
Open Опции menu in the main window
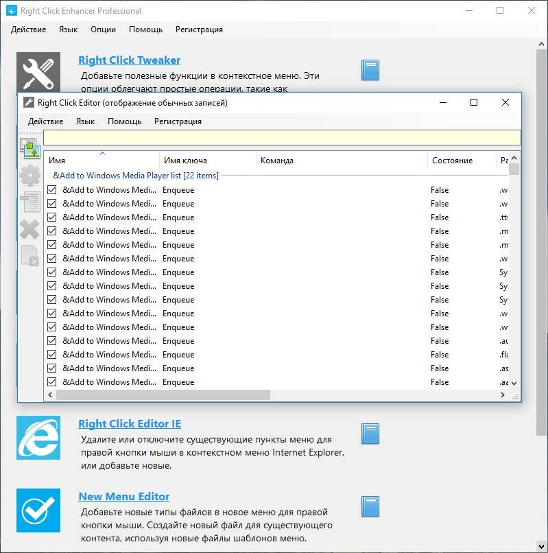[x=104, y=30]
